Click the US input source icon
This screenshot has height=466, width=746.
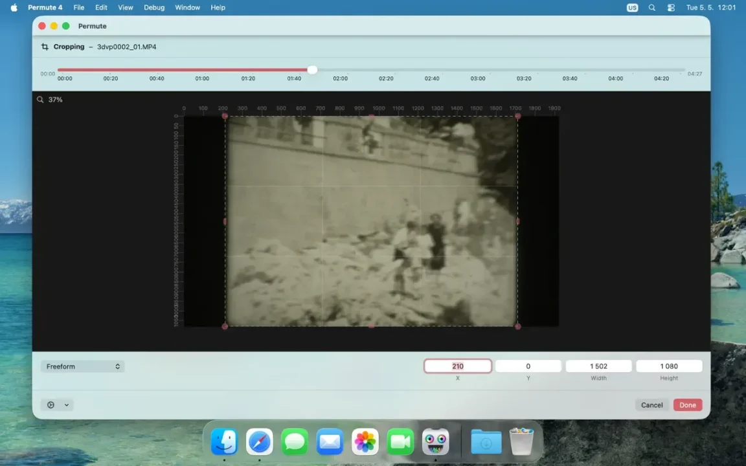(632, 8)
